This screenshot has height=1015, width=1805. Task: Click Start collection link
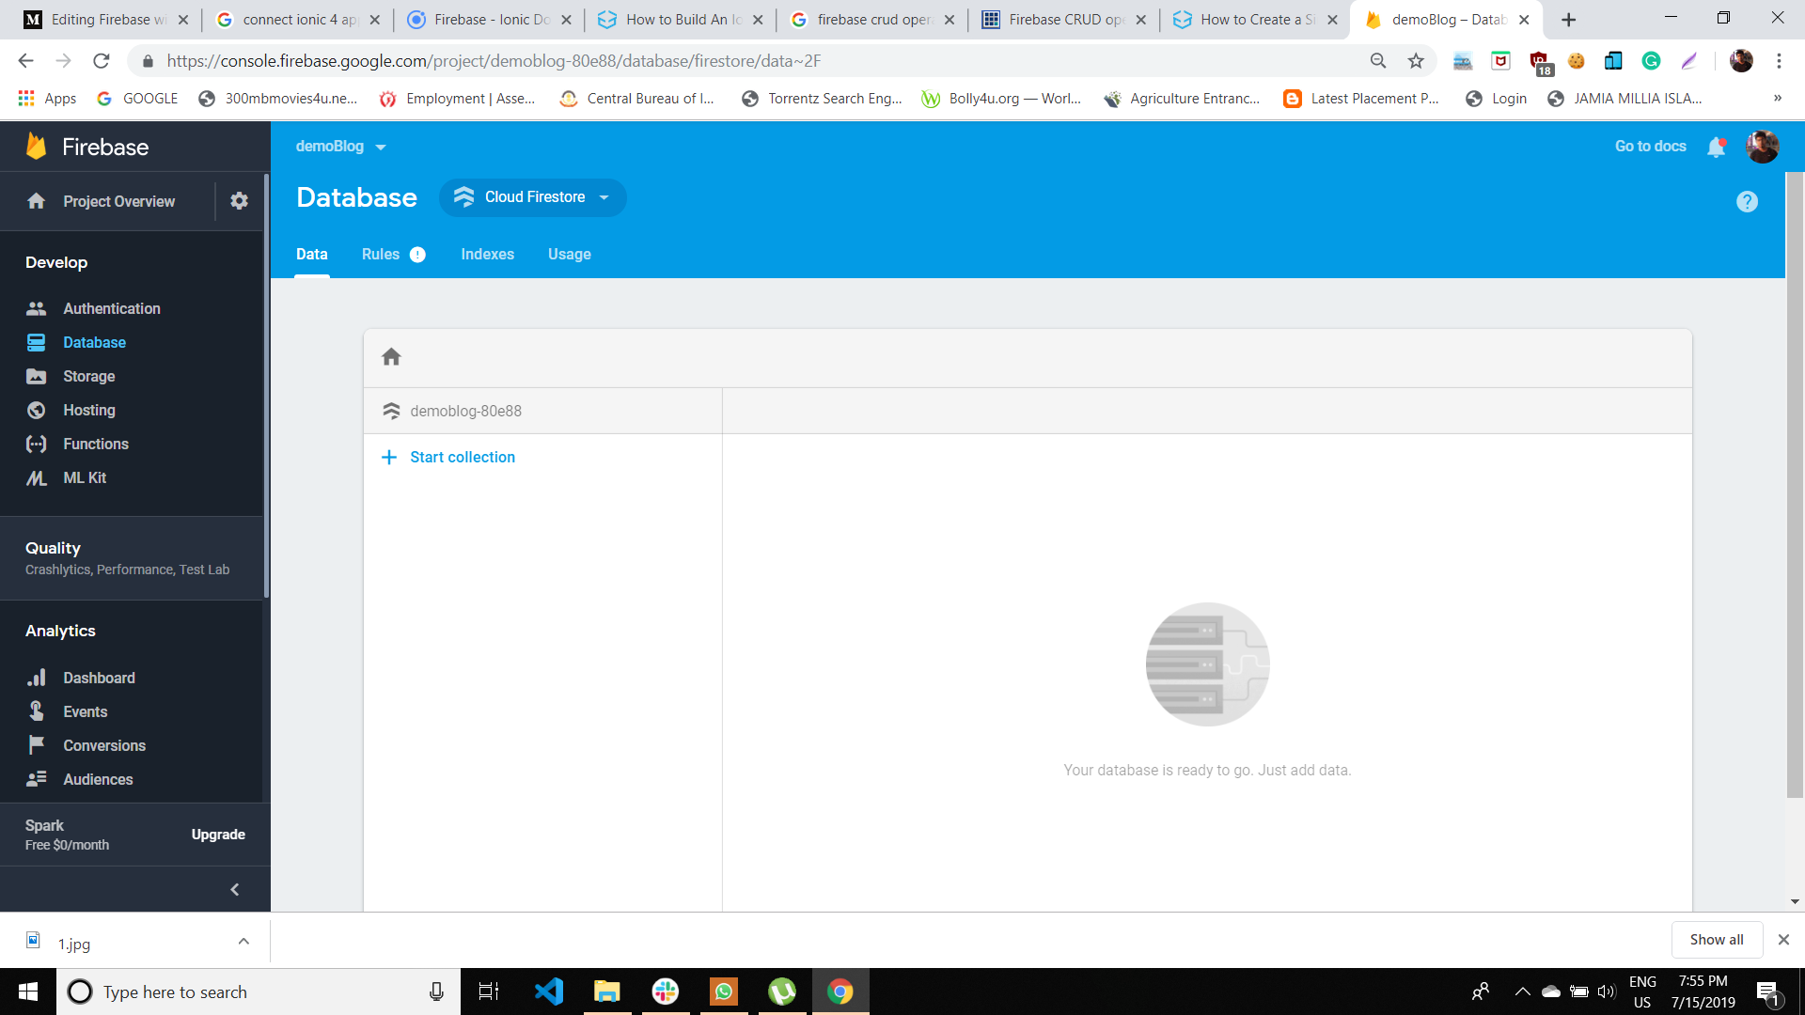[462, 457]
